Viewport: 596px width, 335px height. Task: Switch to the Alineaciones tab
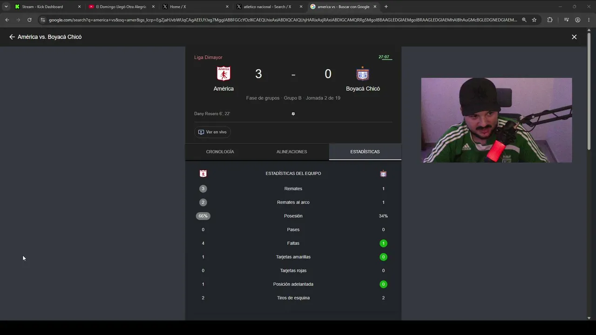coord(291,152)
